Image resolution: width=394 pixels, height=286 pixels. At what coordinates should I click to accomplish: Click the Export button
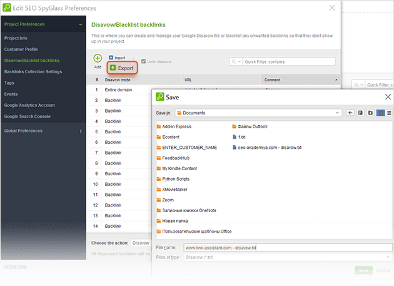click(121, 68)
